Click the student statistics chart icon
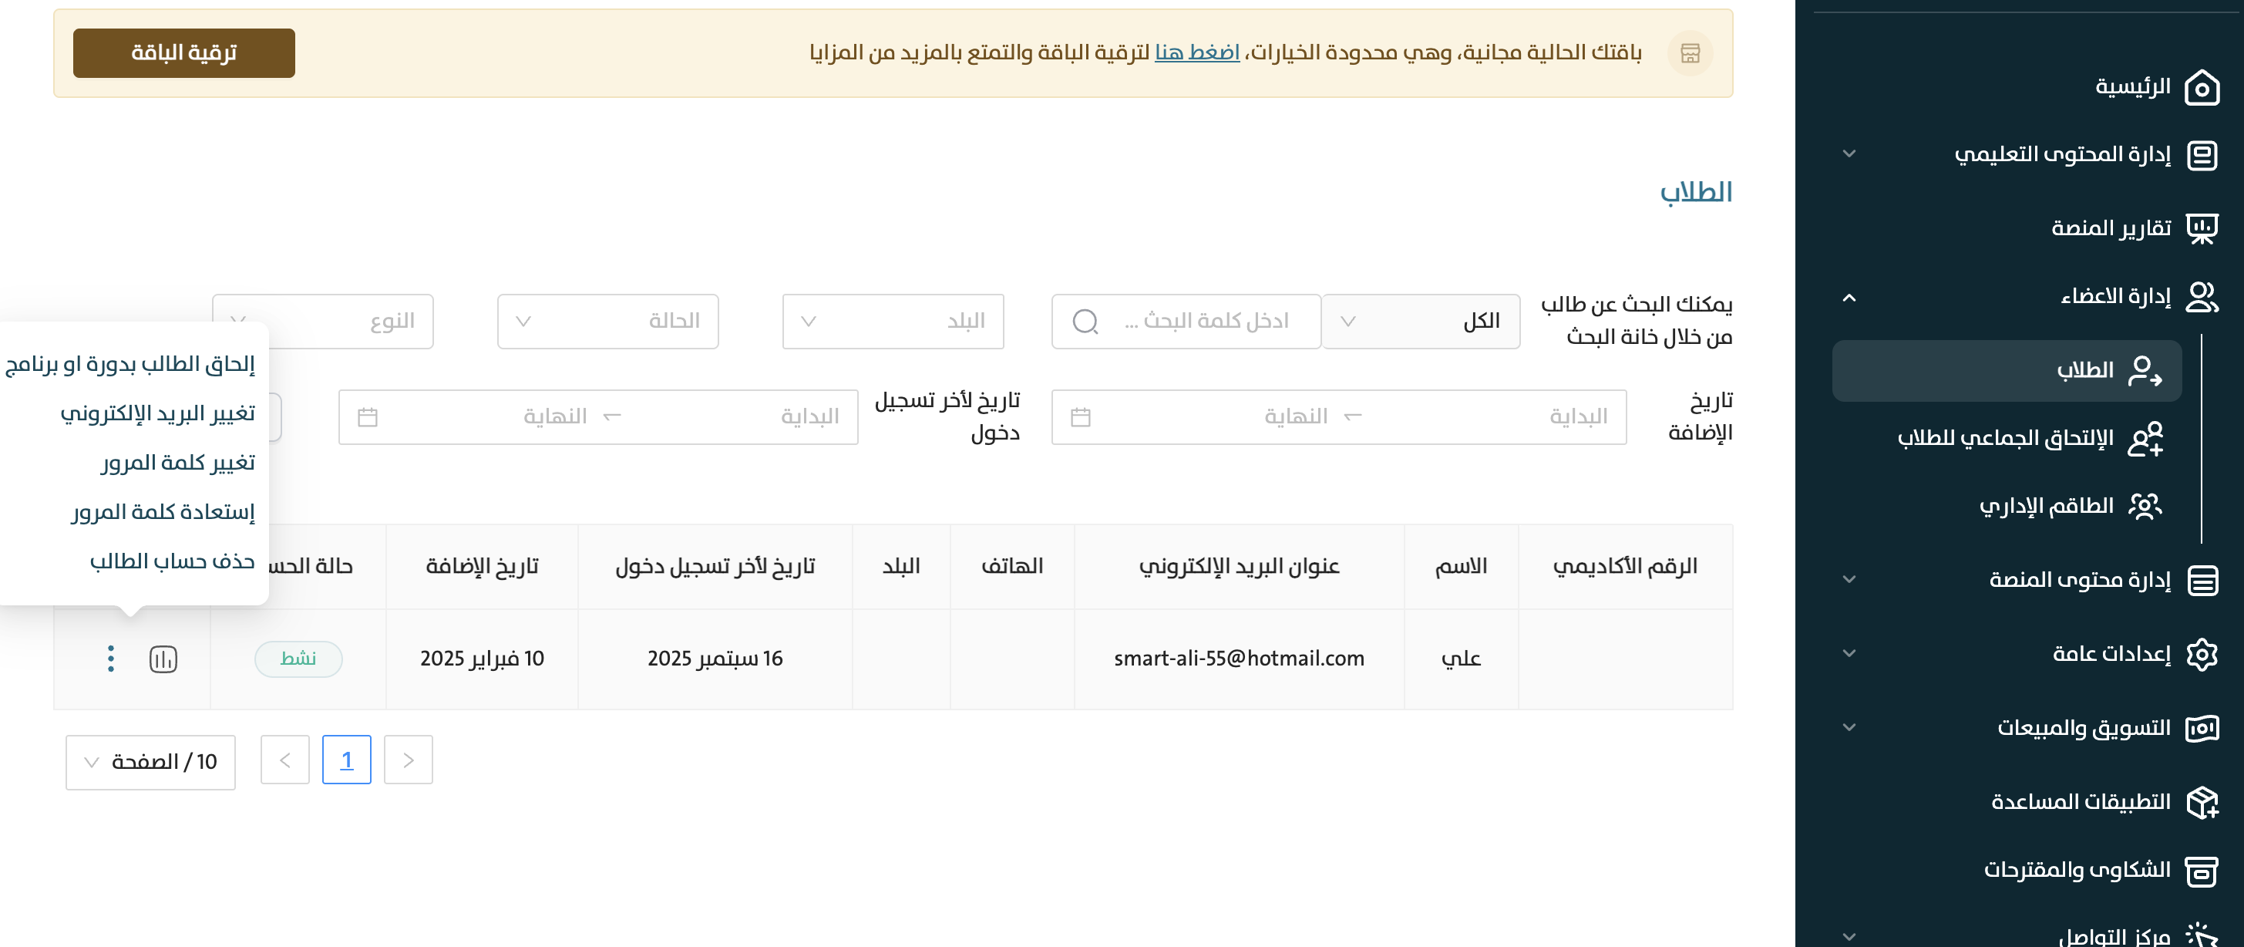This screenshot has width=2244, height=947. point(163,659)
